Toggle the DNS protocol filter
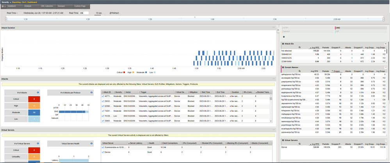This screenshot has width=390, height=163. click(x=338, y=28)
